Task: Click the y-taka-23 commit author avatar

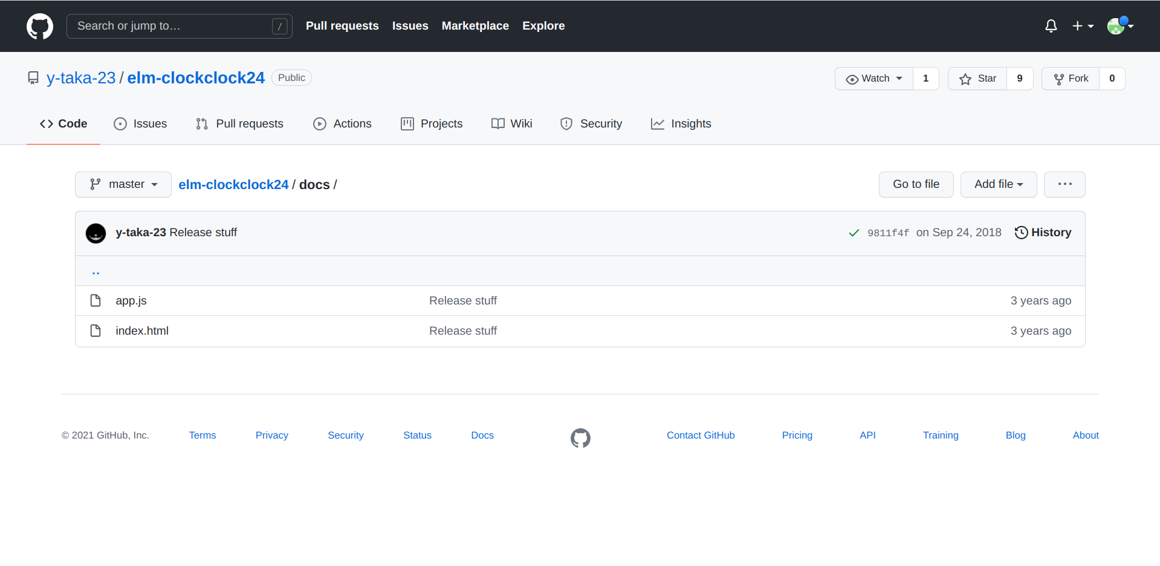Action: tap(96, 233)
